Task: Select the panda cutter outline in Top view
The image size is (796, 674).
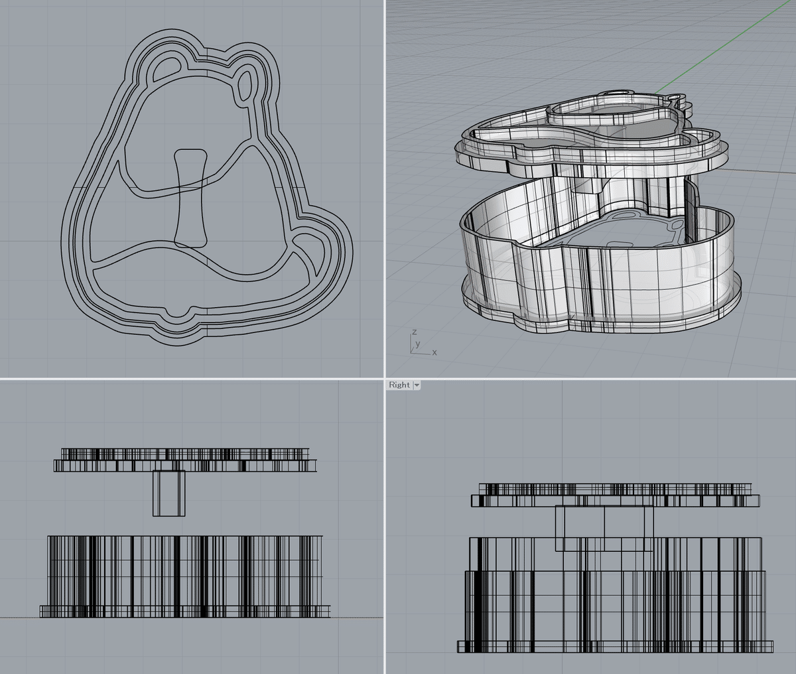Action: click(207, 187)
